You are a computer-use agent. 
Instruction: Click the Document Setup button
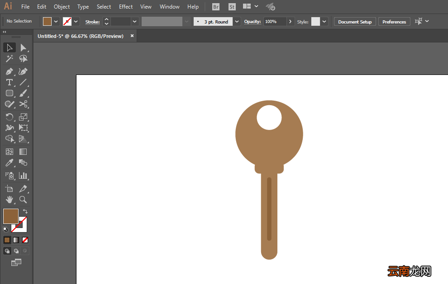[x=355, y=22]
